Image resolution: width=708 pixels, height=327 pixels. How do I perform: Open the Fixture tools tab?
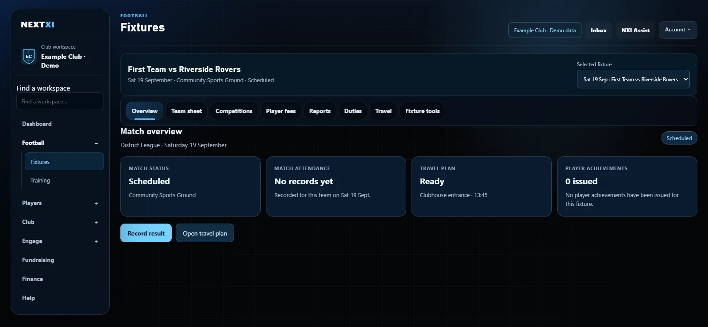coord(423,111)
